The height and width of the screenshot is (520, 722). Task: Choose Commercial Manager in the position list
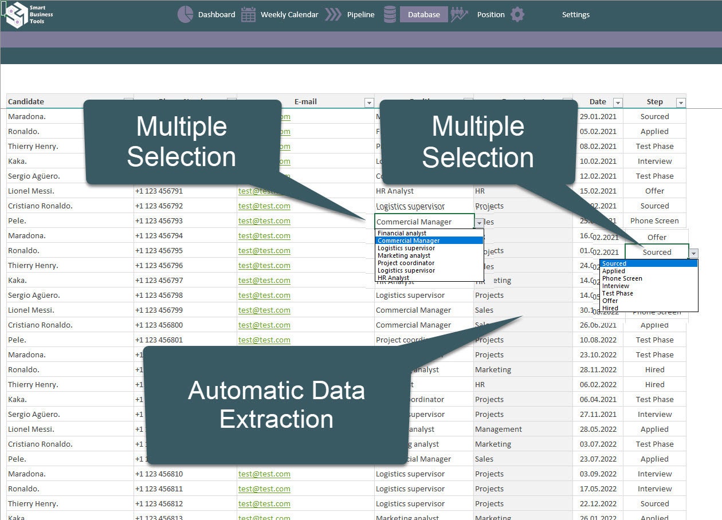[x=429, y=241]
